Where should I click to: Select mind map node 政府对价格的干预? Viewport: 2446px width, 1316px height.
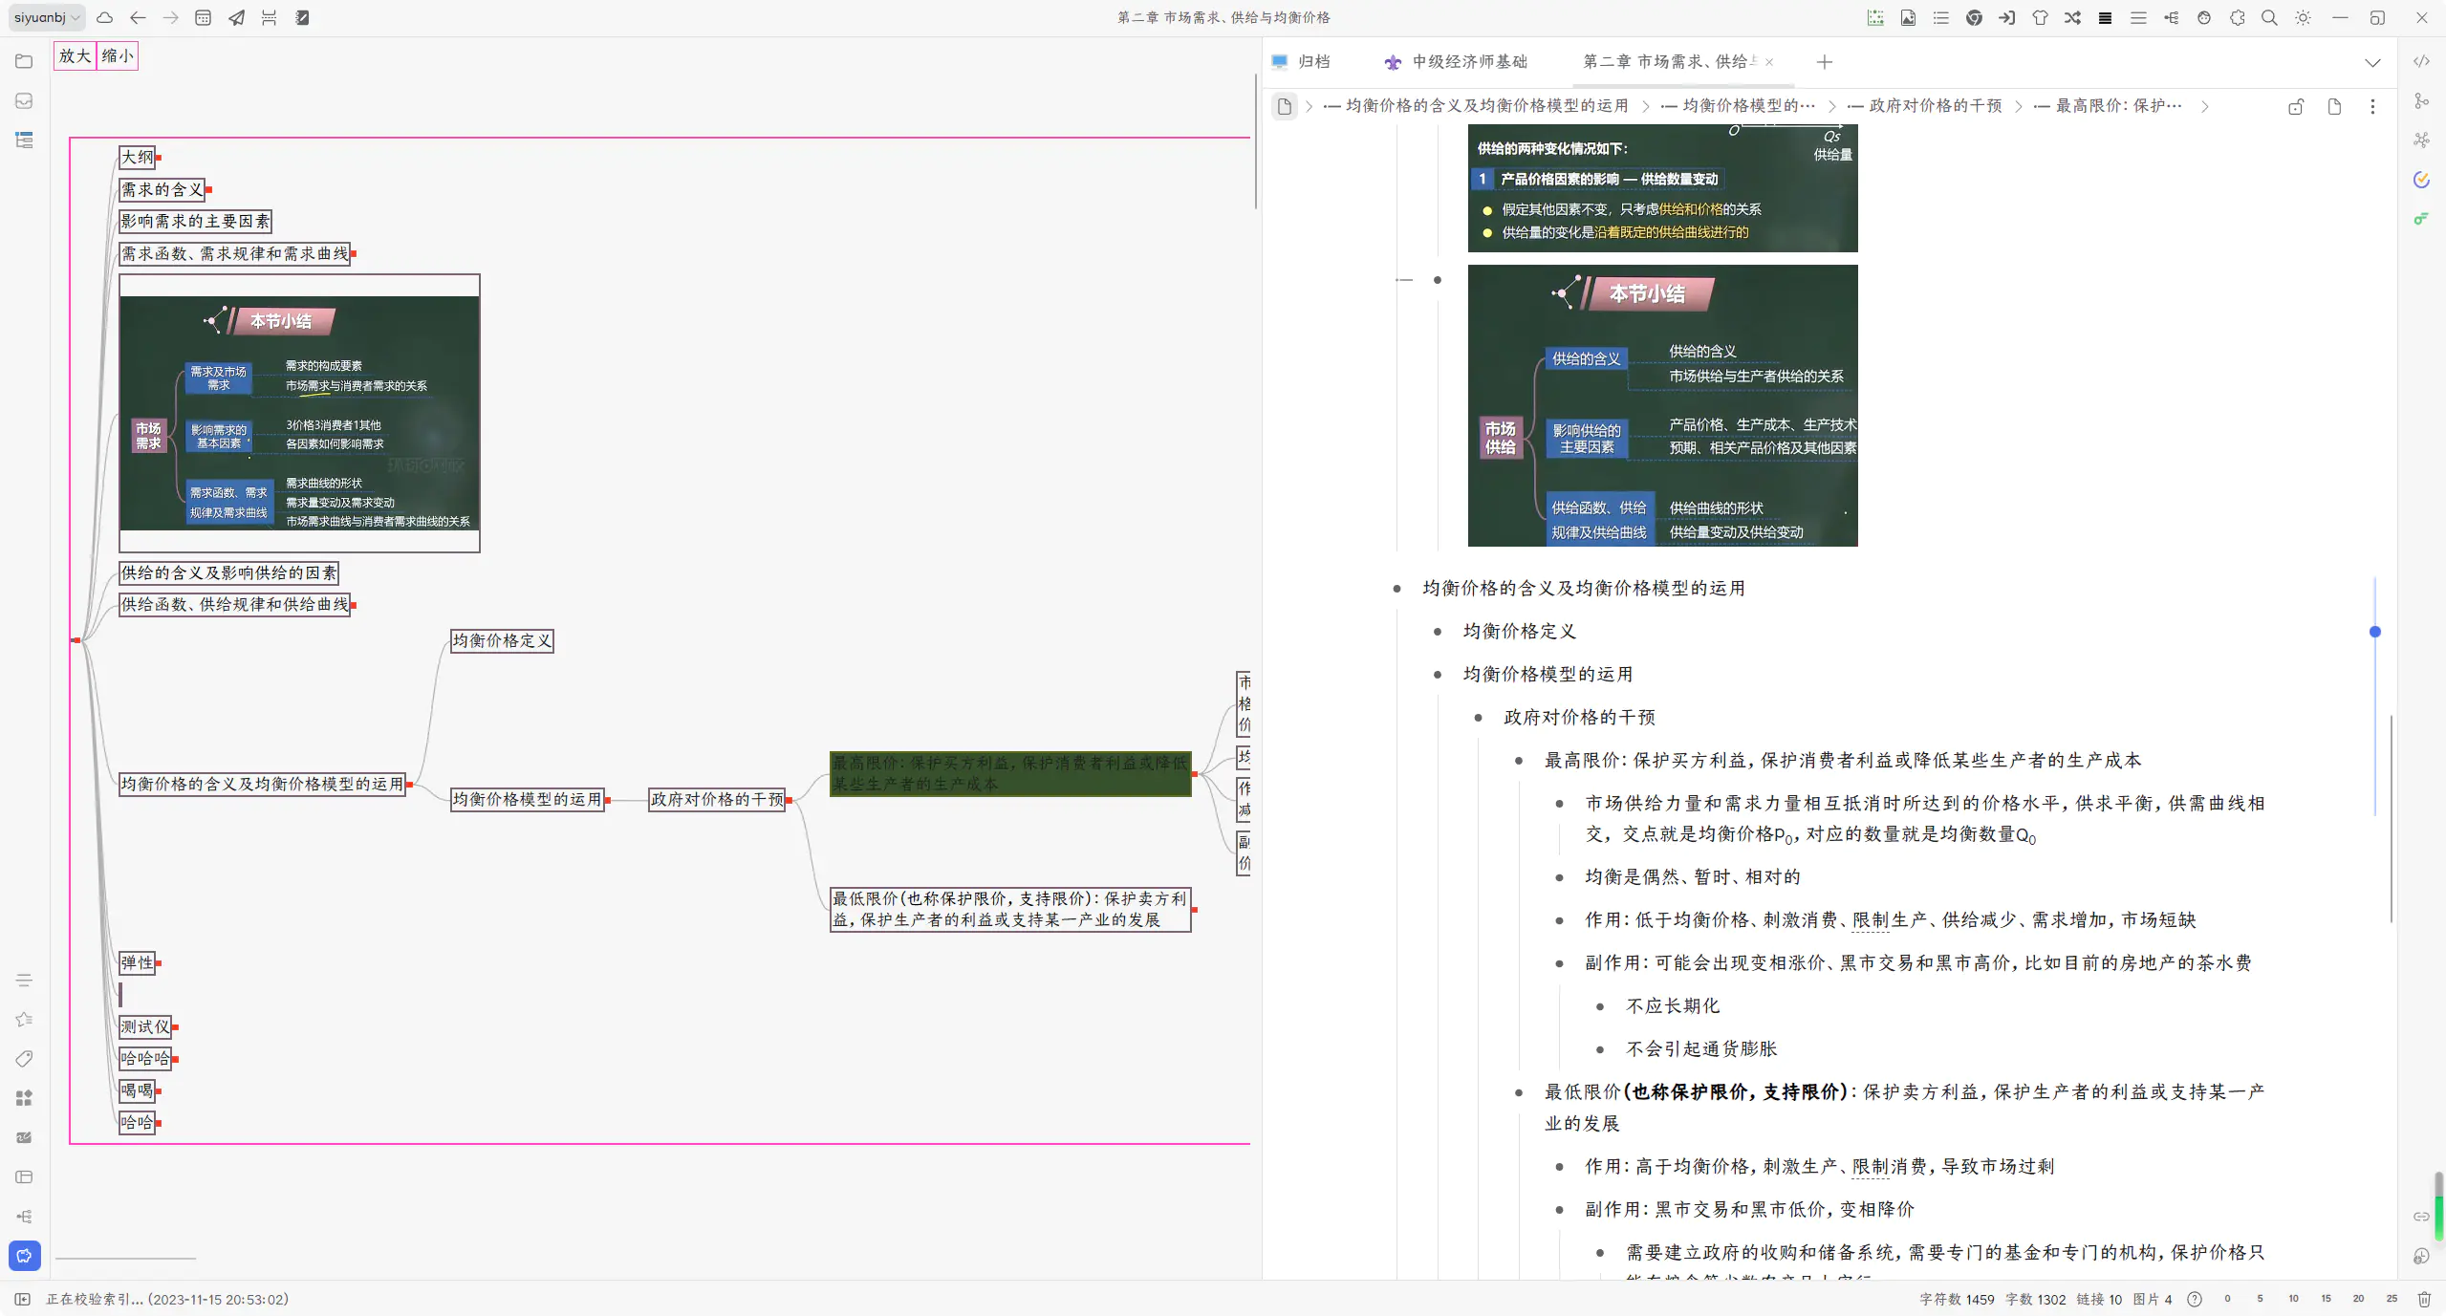coord(717,799)
